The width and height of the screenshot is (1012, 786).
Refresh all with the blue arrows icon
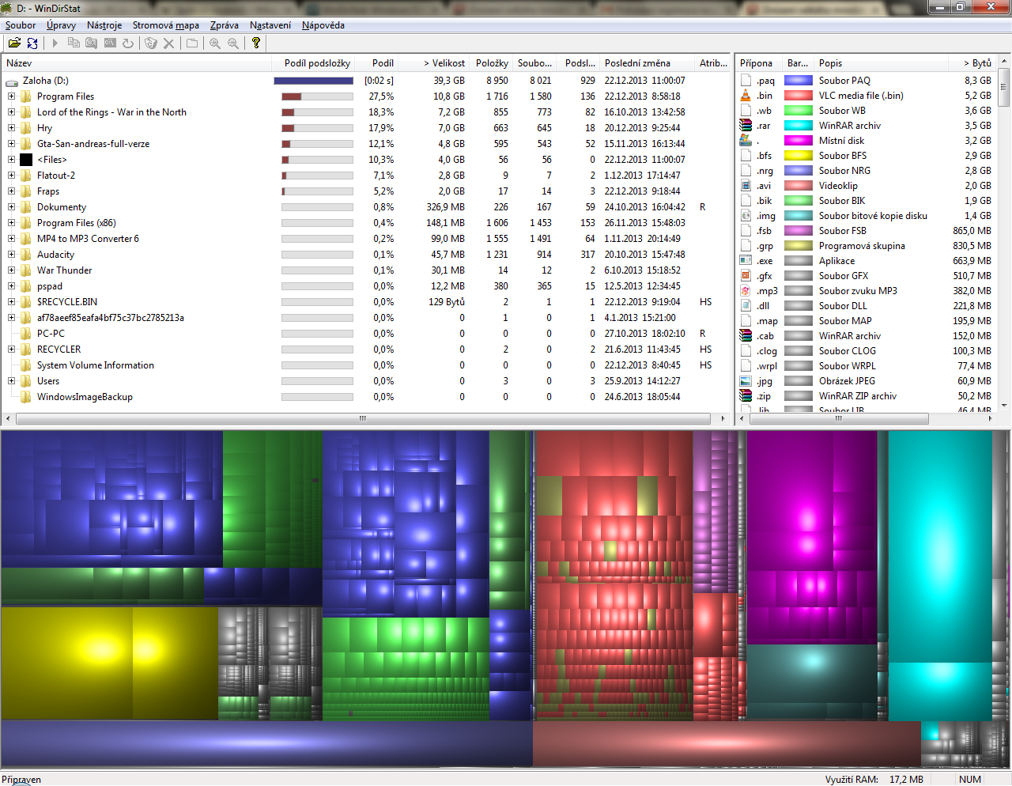[32, 43]
